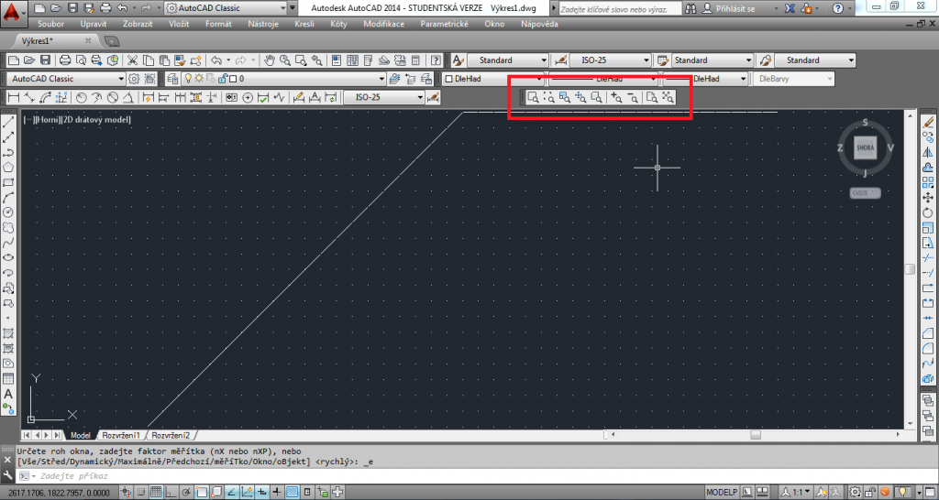Toggle Snap mode in status bar
This screenshot has height=500, width=939.
[140, 493]
